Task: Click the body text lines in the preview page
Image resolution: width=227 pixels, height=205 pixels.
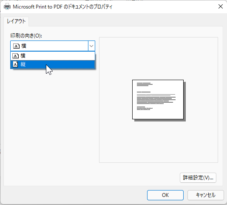Action: coord(156,99)
